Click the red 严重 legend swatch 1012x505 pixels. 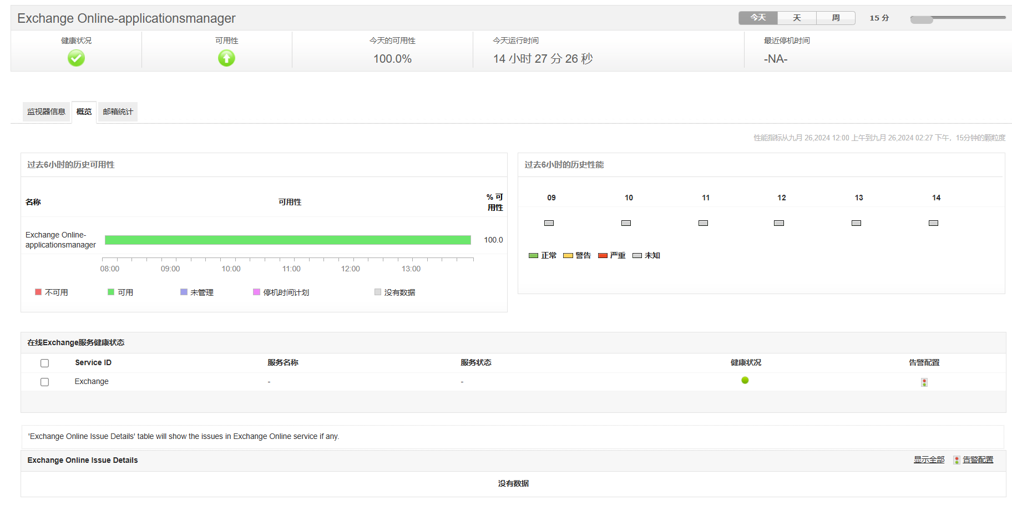pos(603,256)
